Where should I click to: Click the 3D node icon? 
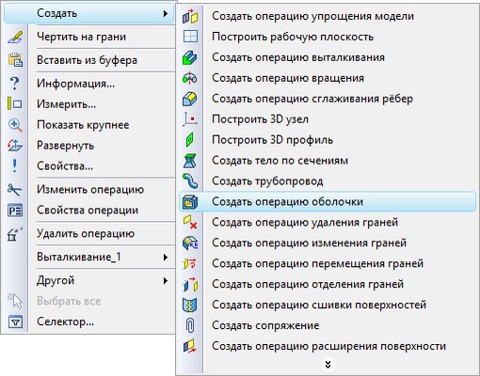(x=190, y=119)
